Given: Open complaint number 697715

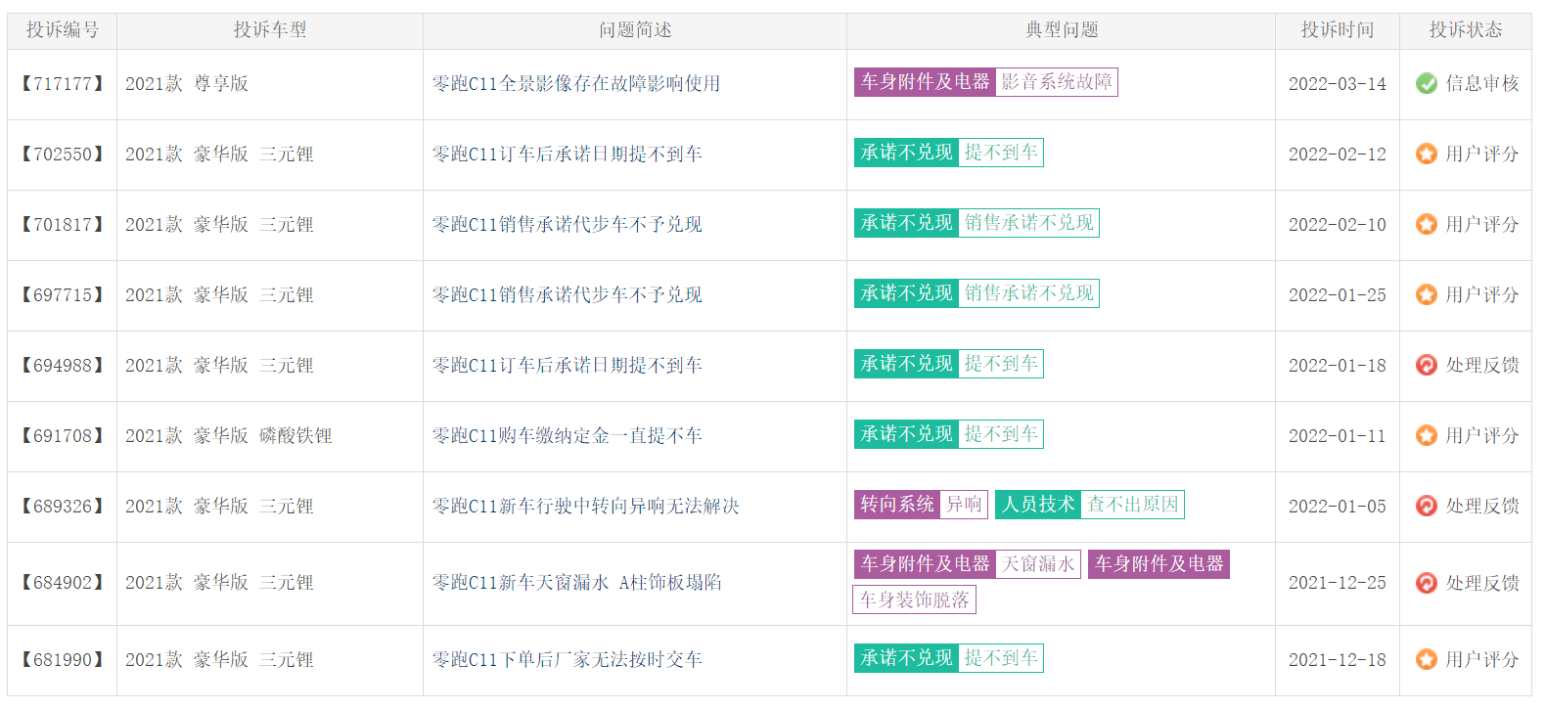Looking at the screenshot, I should [x=63, y=294].
